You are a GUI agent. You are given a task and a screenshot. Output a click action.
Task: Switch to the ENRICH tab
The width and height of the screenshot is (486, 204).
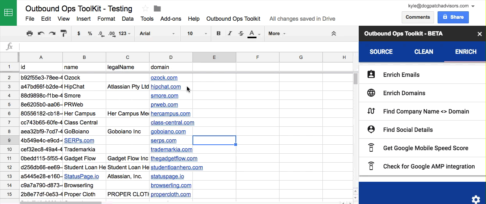click(x=466, y=51)
